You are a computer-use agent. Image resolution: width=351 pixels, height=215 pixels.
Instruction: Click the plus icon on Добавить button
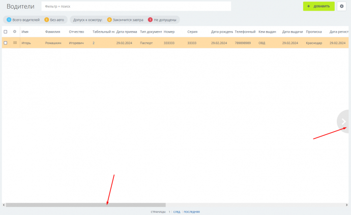click(308, 6)
